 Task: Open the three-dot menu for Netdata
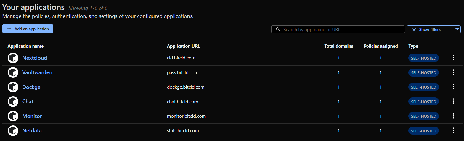[453, 131]
